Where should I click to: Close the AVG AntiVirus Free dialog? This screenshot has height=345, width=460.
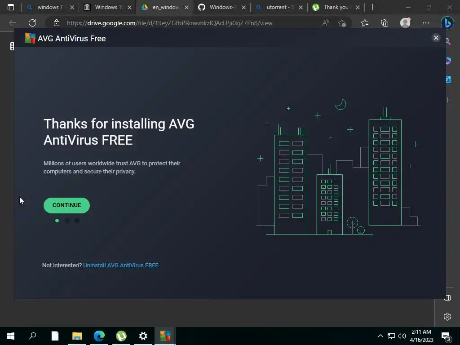(436, 38)
